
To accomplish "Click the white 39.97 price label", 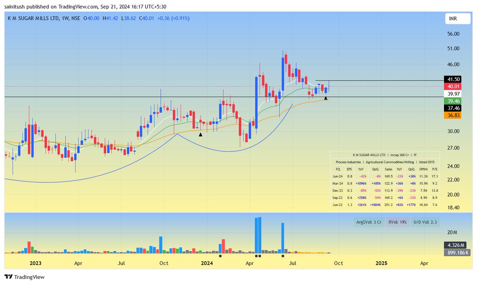I will (x=454, y=93).
